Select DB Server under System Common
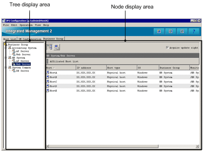203x152 pixels. [22, 71]
